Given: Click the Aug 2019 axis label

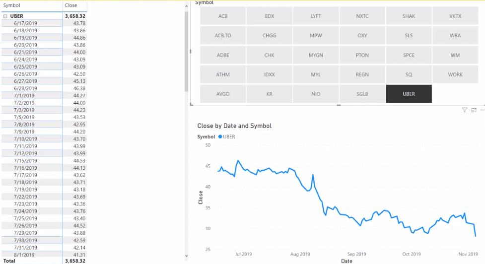Looking at the screenshot, I should [300, 254].
